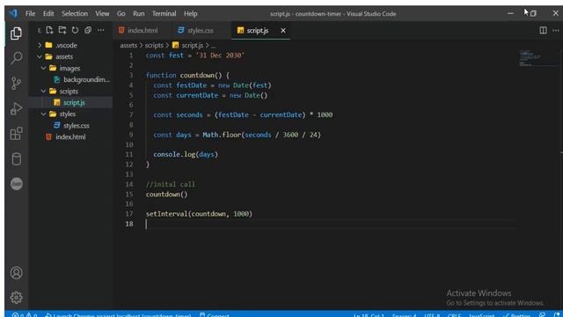Screen dimensions: 563x317
Task: Click Connect in the status bar
Action: click(215, 315)
